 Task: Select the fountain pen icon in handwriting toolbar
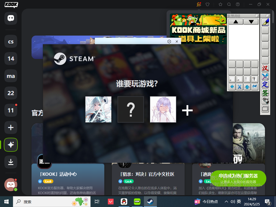(x=265, y=22)
